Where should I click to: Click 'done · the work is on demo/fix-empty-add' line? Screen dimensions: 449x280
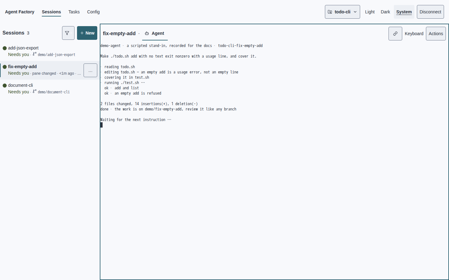[168, 109]
